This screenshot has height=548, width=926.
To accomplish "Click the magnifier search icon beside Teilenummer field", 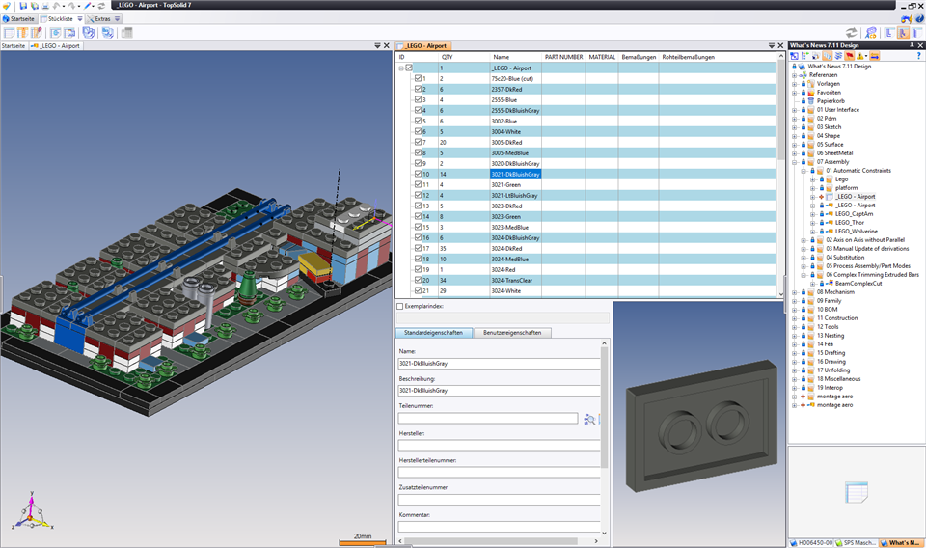I will pyautogui.click(x=589, y=420).
